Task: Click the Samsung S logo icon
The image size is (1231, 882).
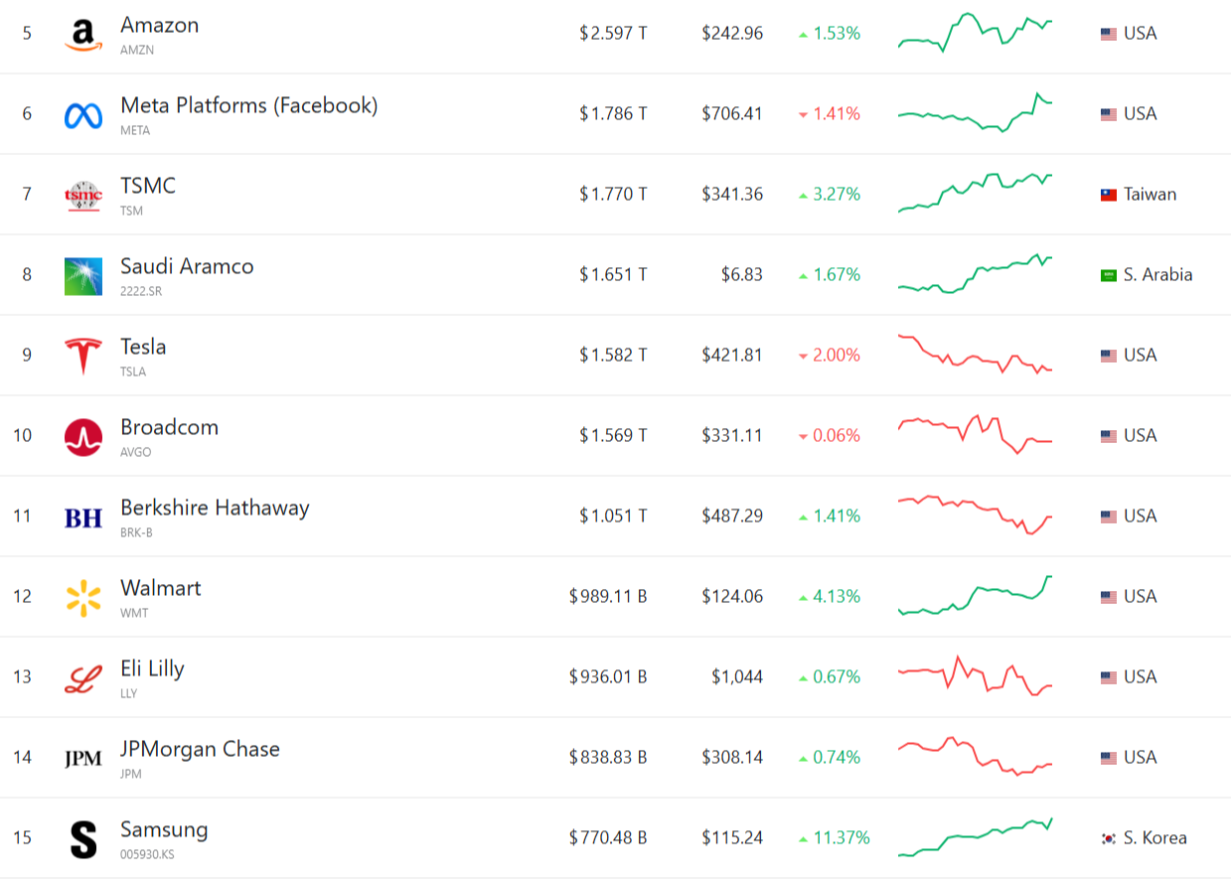Action: click(x=83, y=839)
